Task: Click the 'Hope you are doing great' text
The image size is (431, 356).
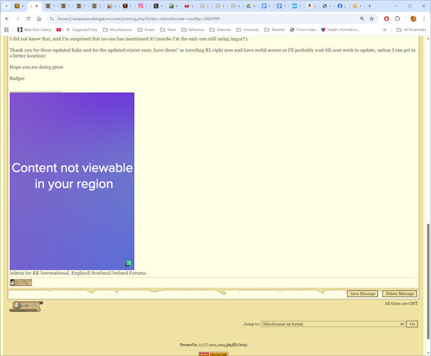Action: coord(36,67)
